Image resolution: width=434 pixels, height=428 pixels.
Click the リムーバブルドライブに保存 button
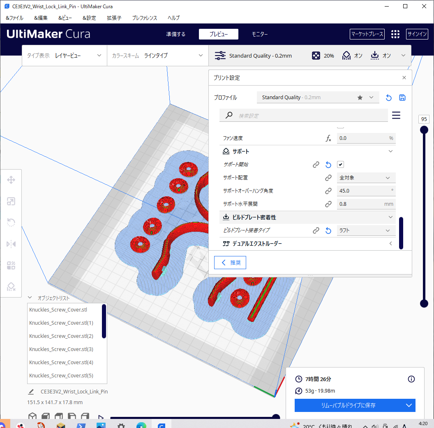click(x=349, y=405)
